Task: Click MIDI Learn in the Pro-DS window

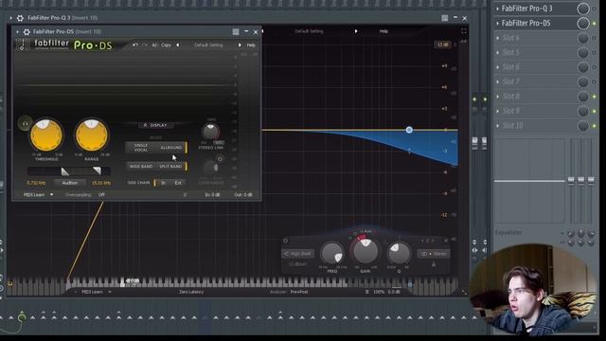Action: pyautogui.click(x=34, y=195)
